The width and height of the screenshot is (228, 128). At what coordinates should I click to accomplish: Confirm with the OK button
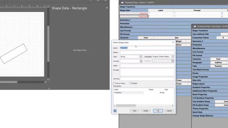(x=158, y=111)
